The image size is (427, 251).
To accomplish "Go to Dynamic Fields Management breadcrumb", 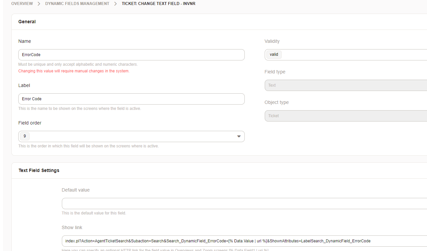I will pos(77,4).
